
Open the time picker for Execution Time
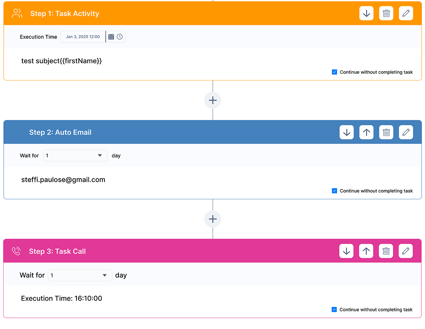pyautogui.click(x=119, y=36)
